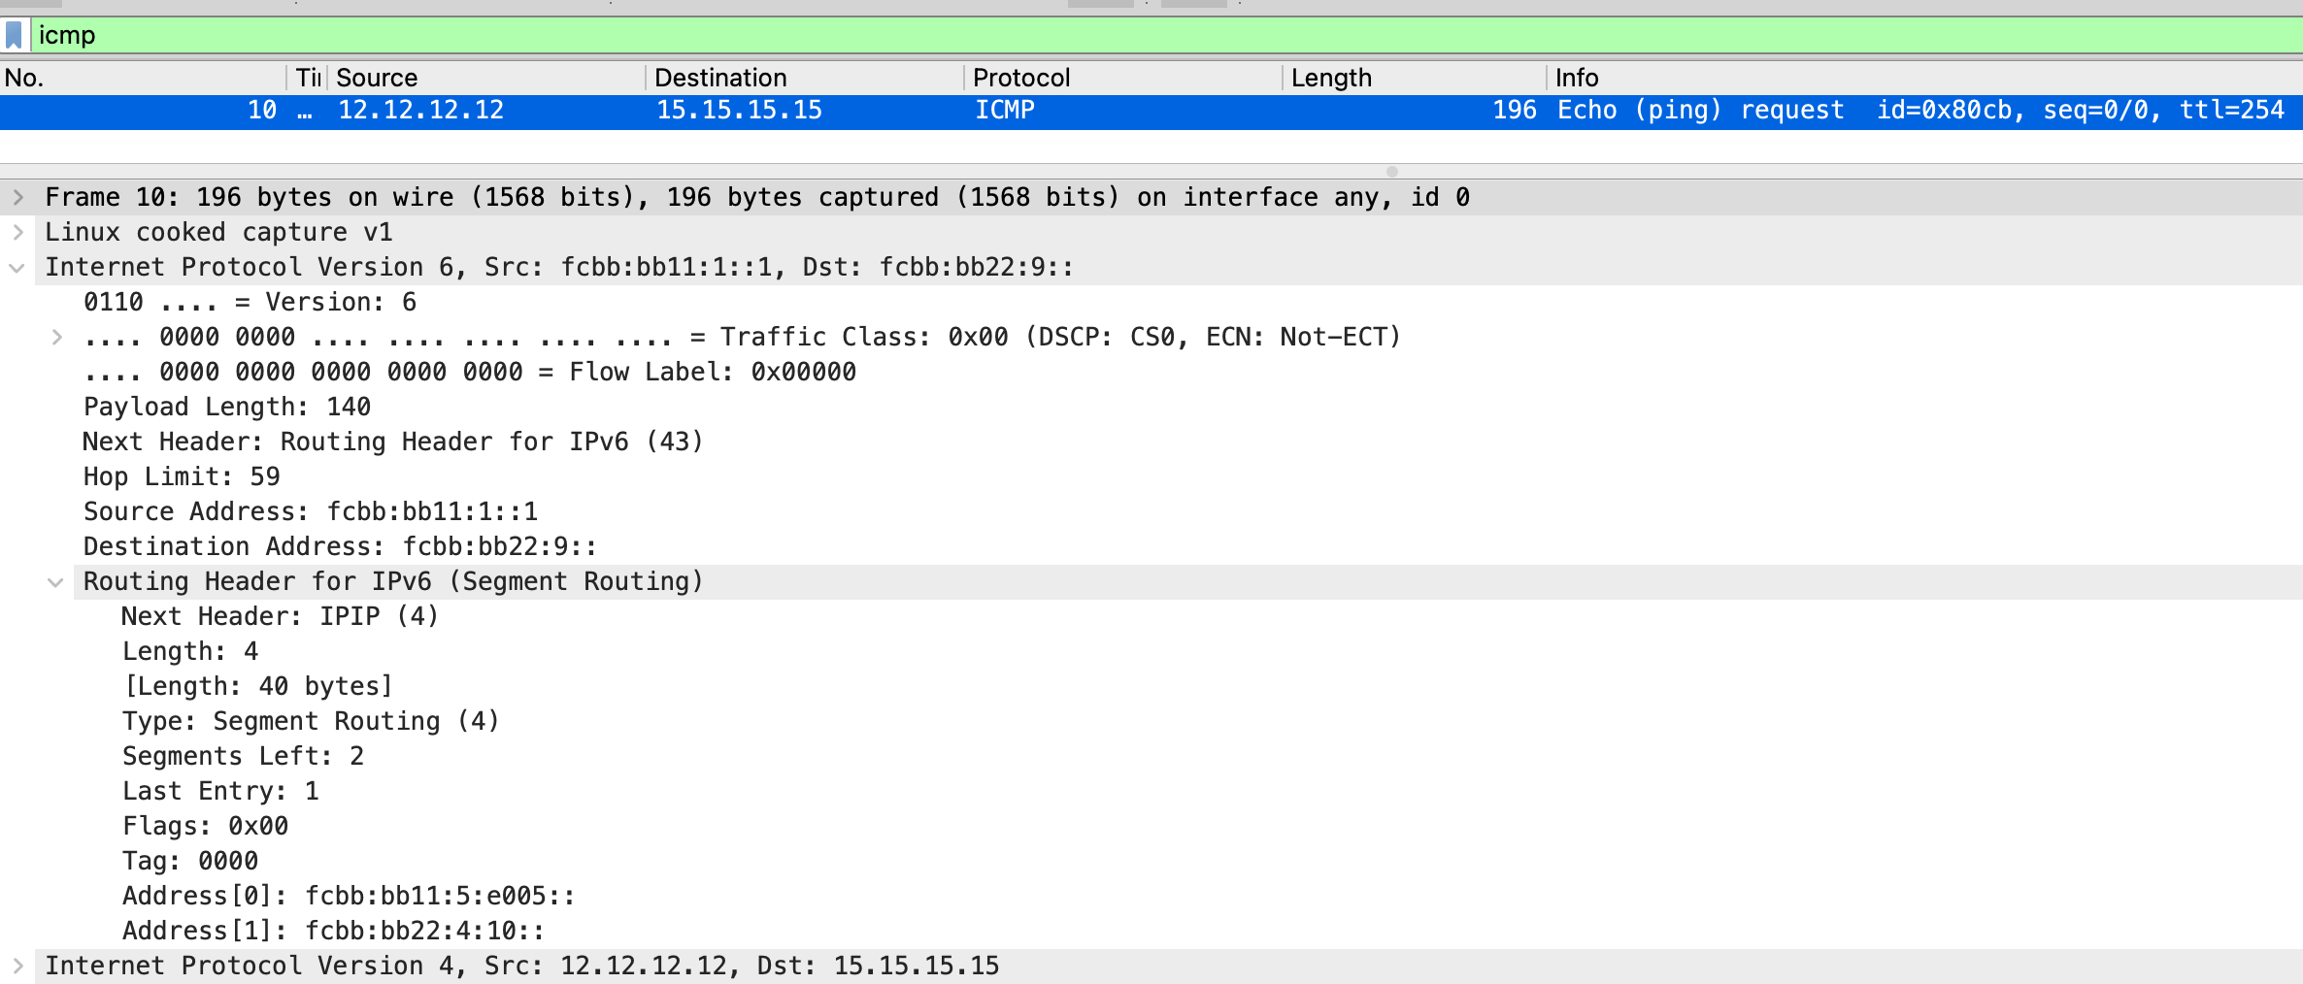This screenshot has height=984, width=2303.
Task: Collapse the Routing Header for IPv6 node
Action: click(56, 582)
